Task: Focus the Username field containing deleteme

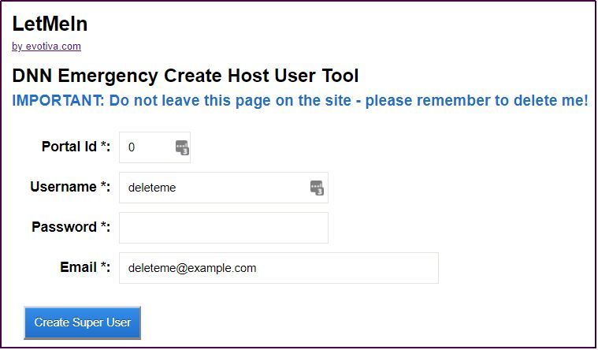Action: click(224, 188)
